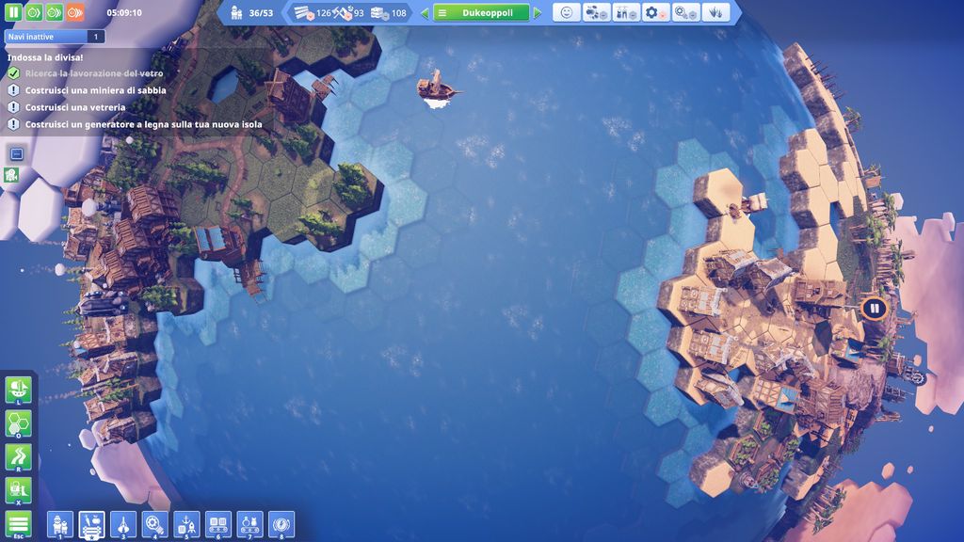Open the happiness smiley overview
The width and height of the screenshot is (964, 542).
click(x=566, y=13)
